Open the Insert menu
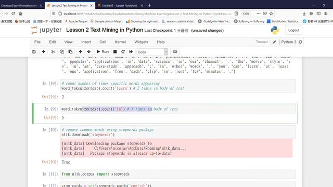Viewport: 333px width, 187px height. click(x=86, y=42)
